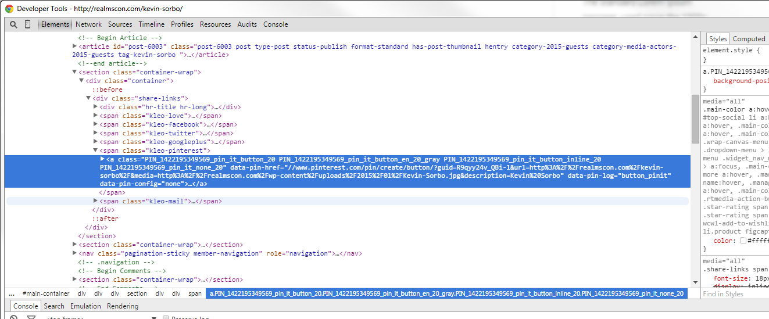Image resolution: width=769 pixels, height=319 pixels.
Task: Toggle the Preserve log checkbox
Action: (166, 317)
